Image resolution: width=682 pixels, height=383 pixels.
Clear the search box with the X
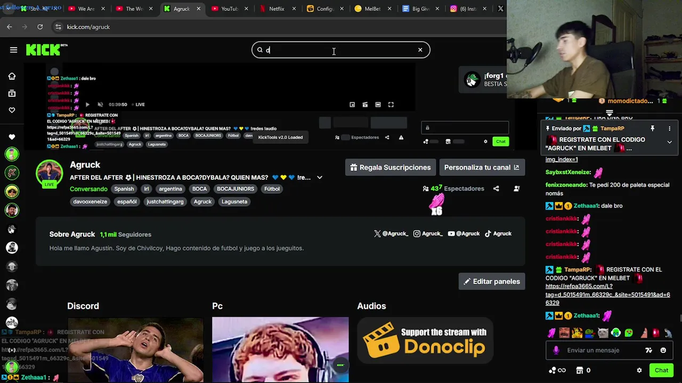(x=420, y=50)
